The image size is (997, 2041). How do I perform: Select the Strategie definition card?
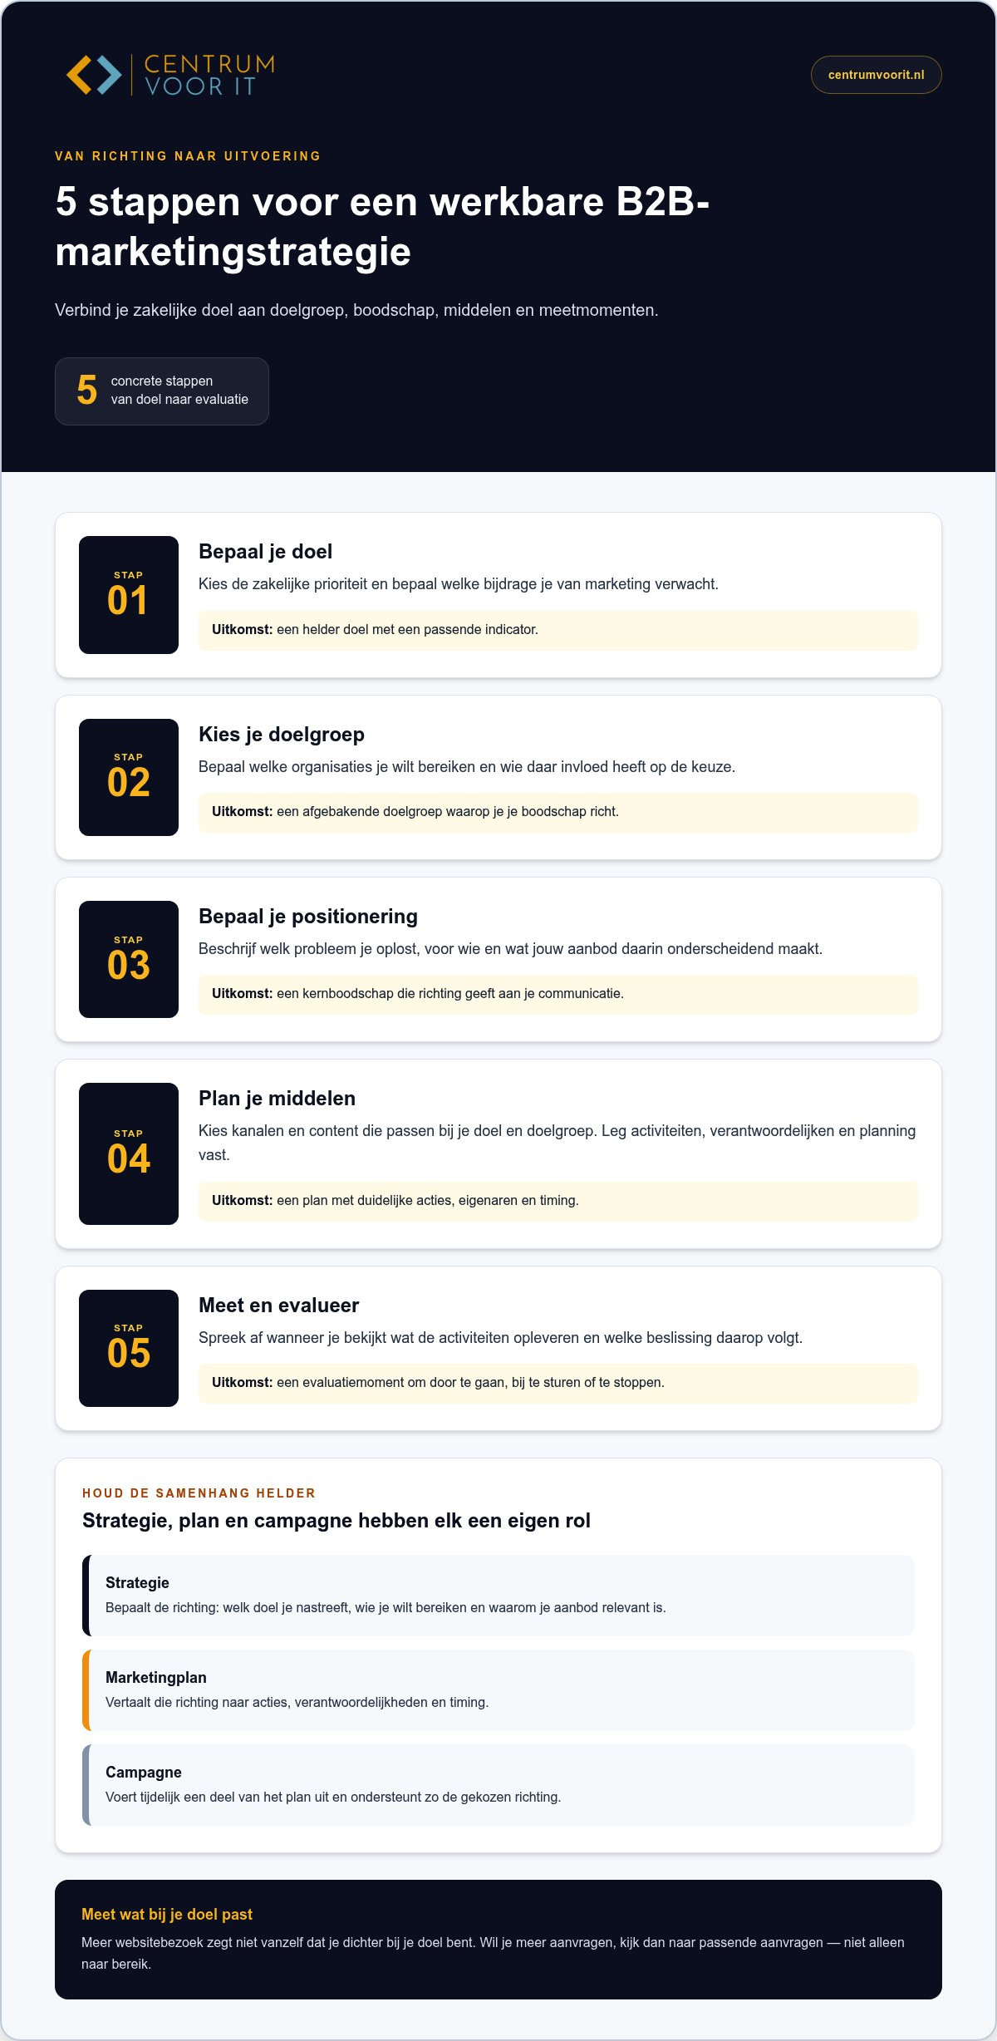pos(498,1595)
